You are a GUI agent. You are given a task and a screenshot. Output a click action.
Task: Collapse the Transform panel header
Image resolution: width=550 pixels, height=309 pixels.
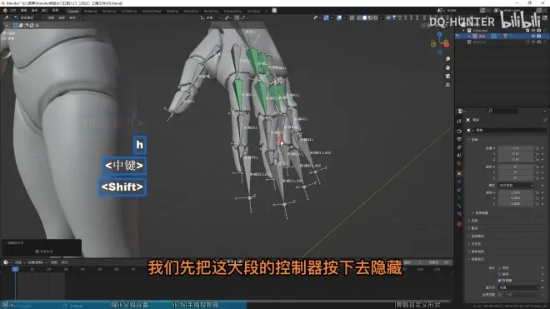click(x=473, y=140)
